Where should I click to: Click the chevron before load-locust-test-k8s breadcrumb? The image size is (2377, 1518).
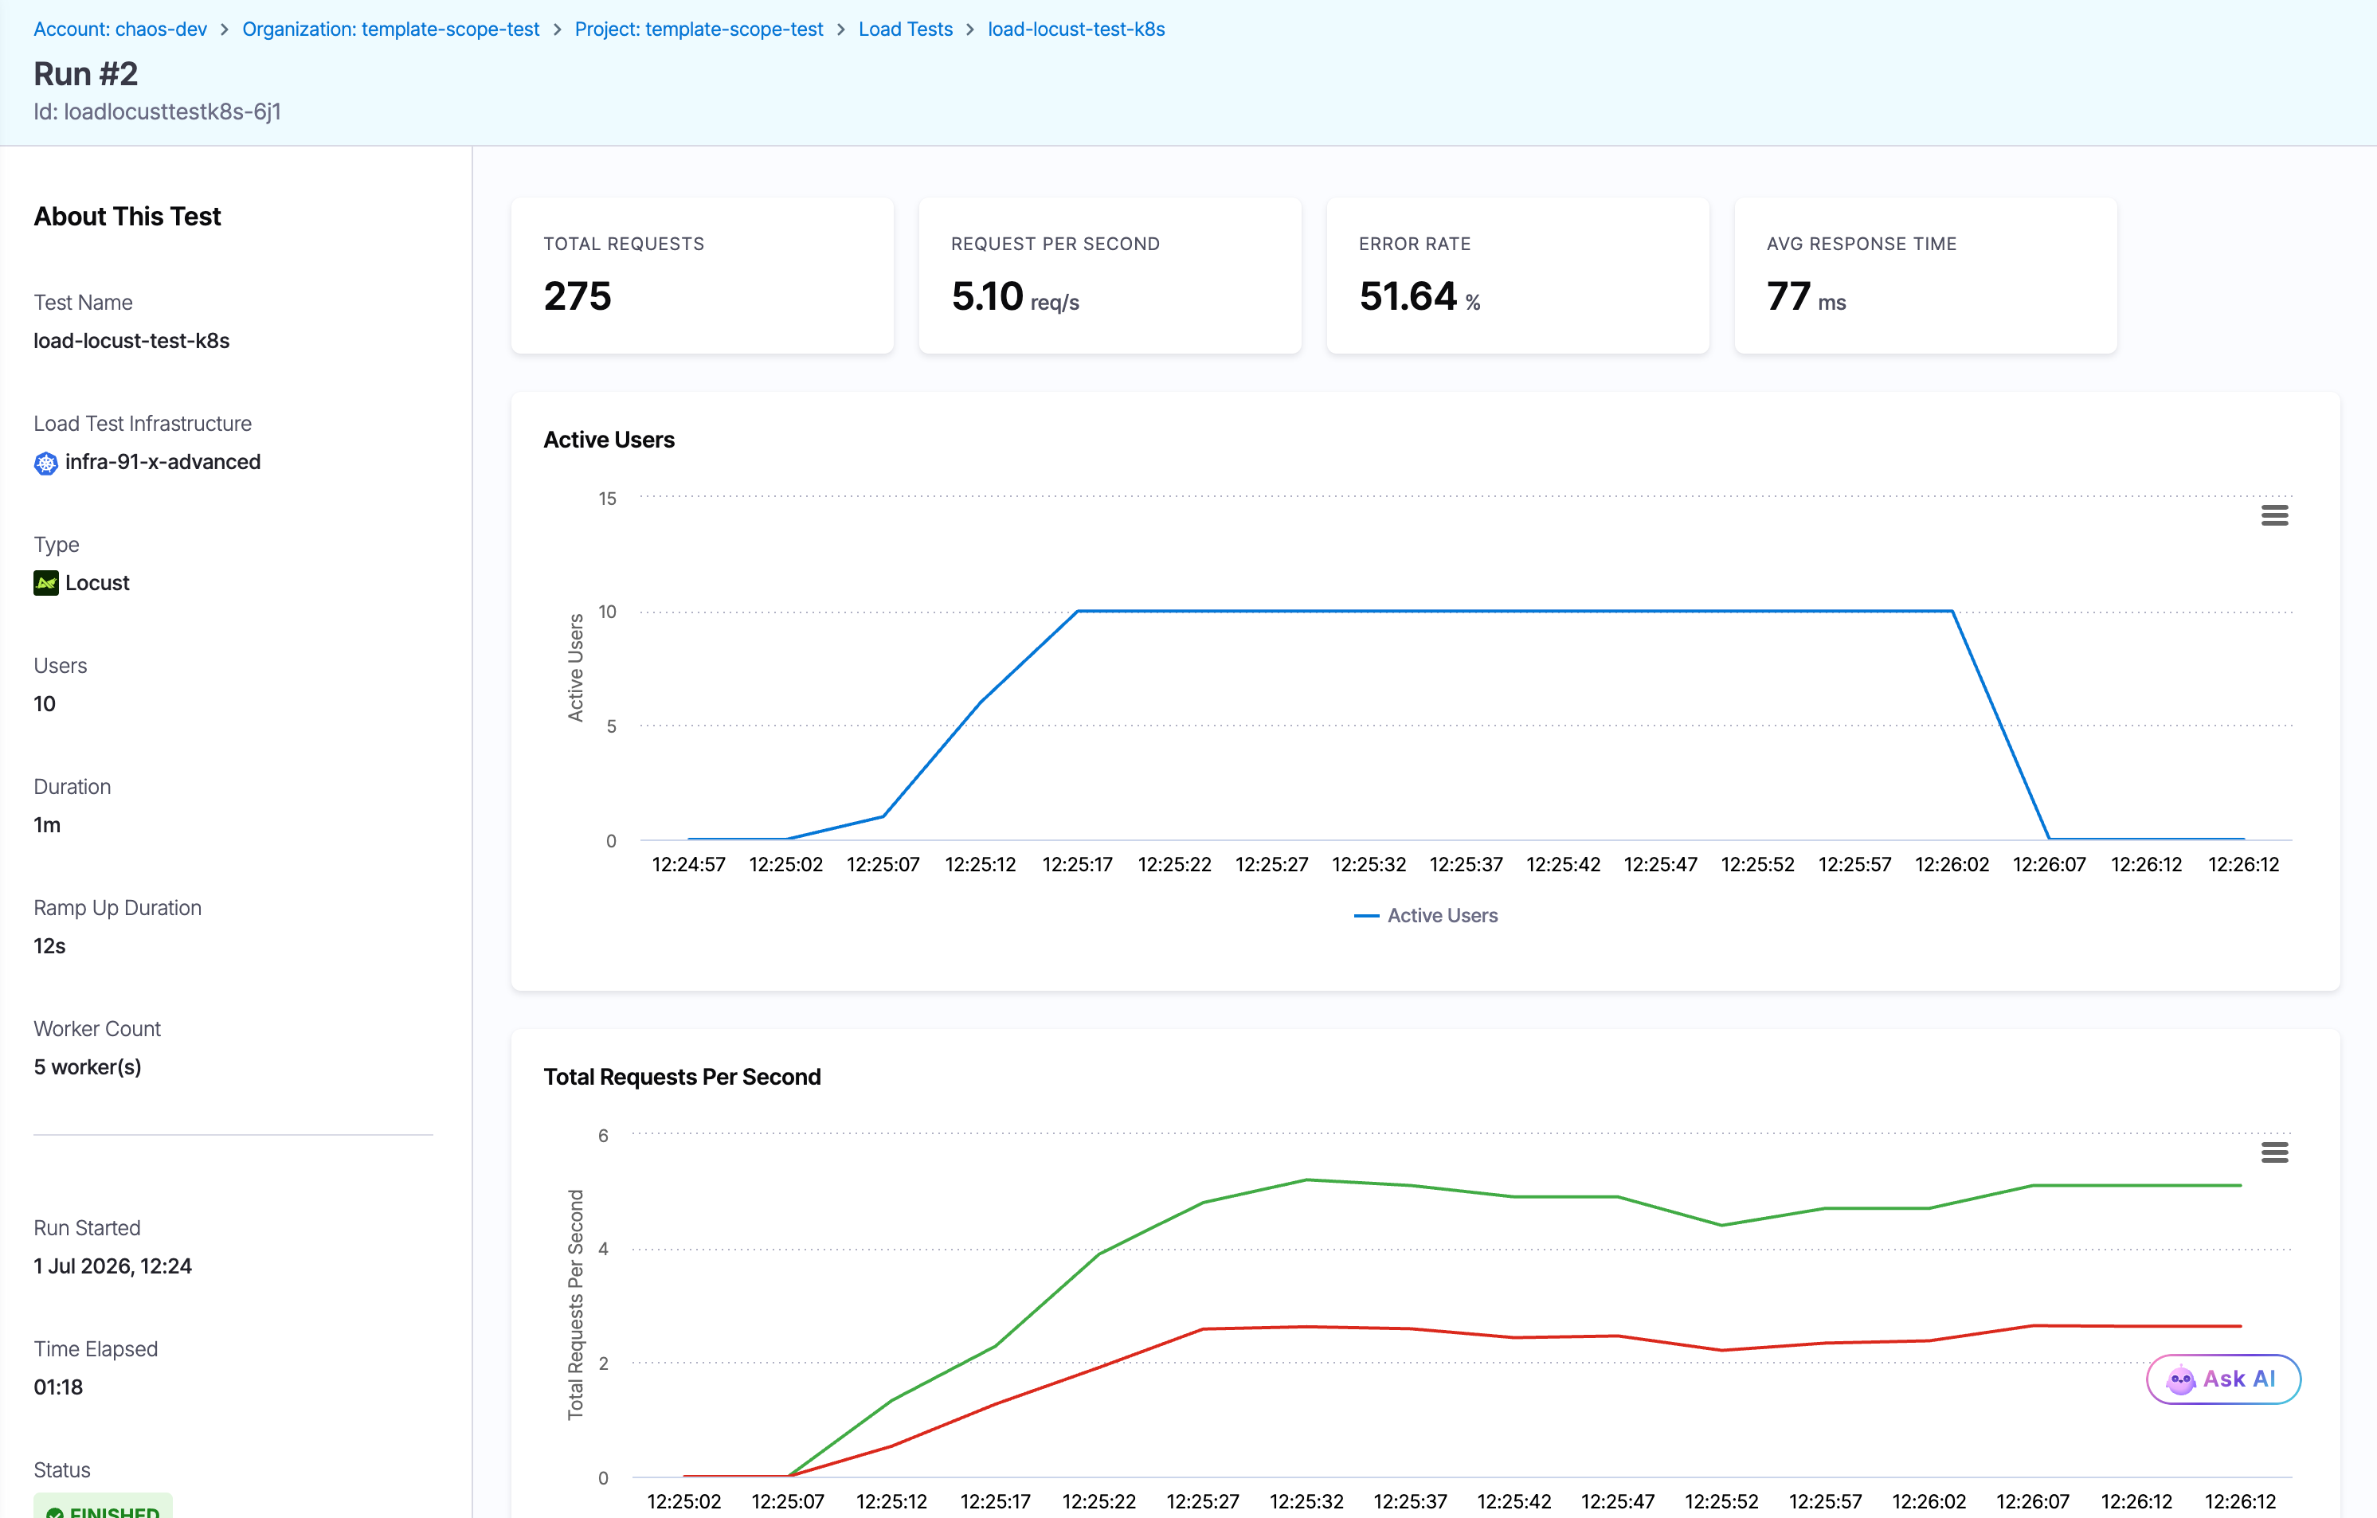coord(970,29)
